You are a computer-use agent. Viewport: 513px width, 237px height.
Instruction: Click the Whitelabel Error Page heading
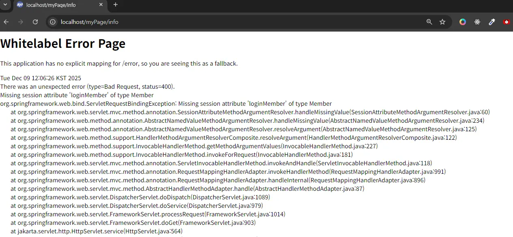coord(63,43)
